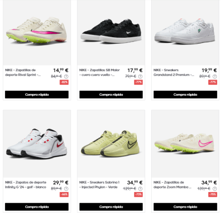Click Compra rápida for Infinity G '24
Viewport: 221px width, 213px height.
(x=37, y=207)
